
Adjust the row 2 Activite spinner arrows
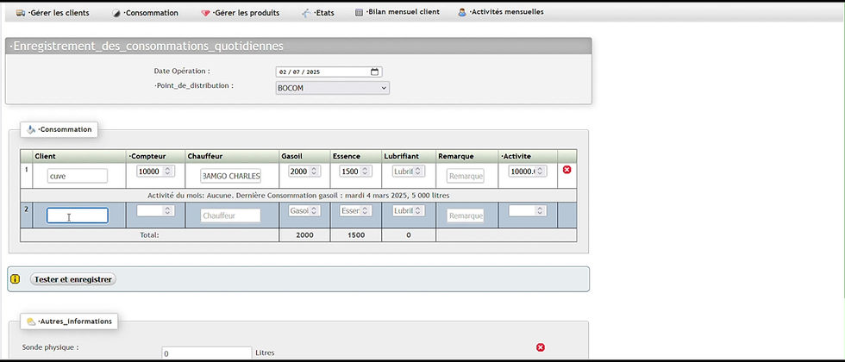point(540,210)
